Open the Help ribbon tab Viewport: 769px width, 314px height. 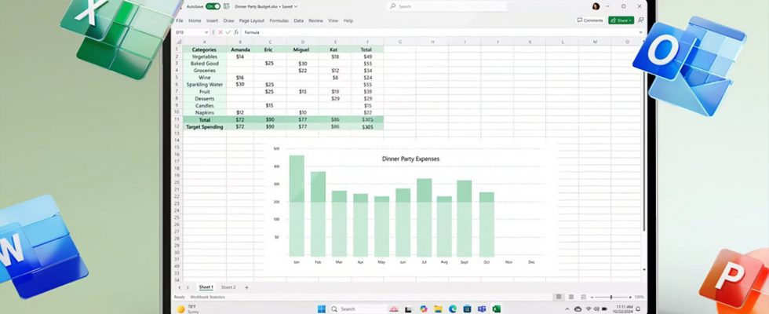348,20
